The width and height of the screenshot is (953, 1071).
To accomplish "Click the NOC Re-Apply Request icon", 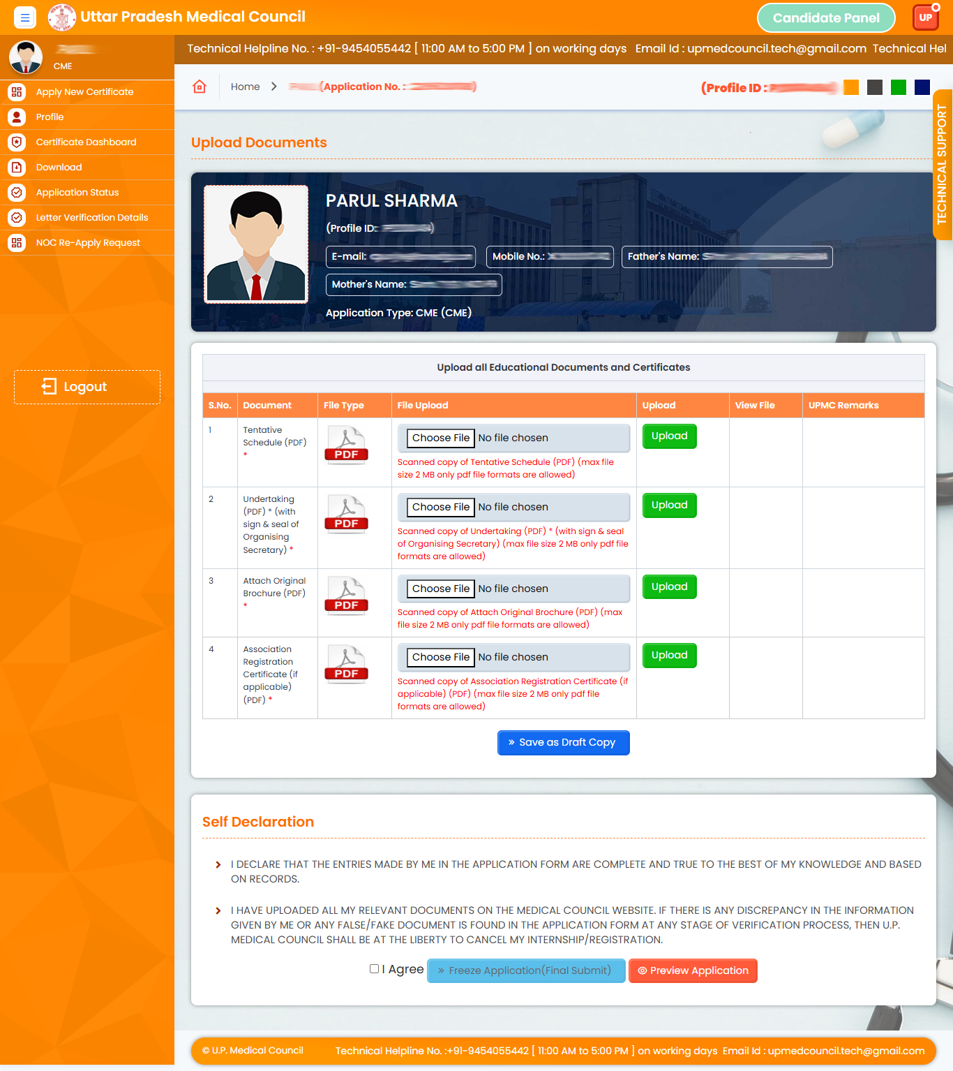I will (x=17, y=243).
